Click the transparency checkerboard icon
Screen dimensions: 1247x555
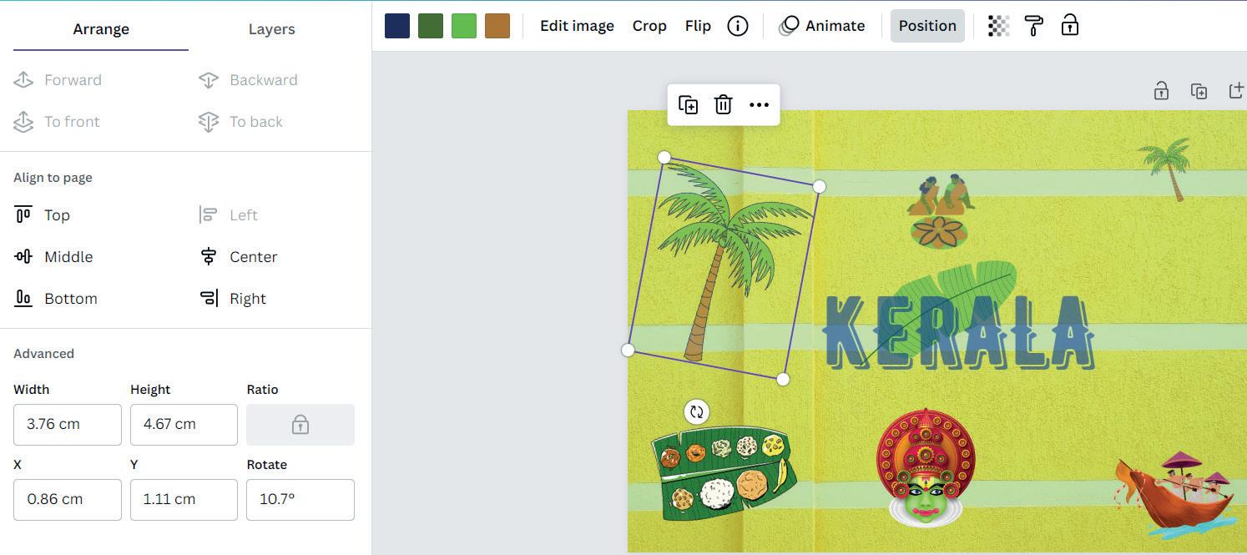point(998,26)
